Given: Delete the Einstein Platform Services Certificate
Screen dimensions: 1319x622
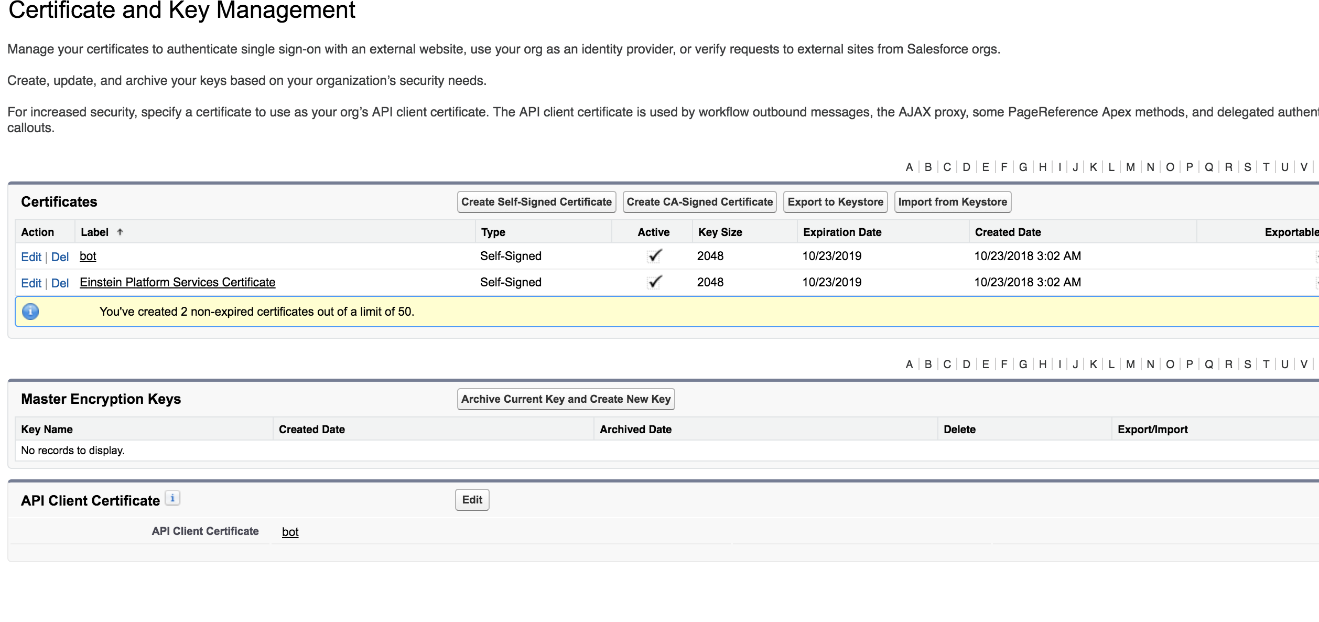Looking at the screenshot, I should [x=60, y=283].
